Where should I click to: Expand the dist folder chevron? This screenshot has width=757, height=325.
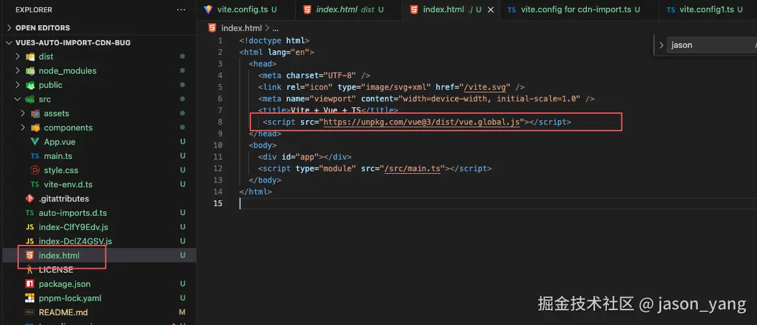(18, 56)
